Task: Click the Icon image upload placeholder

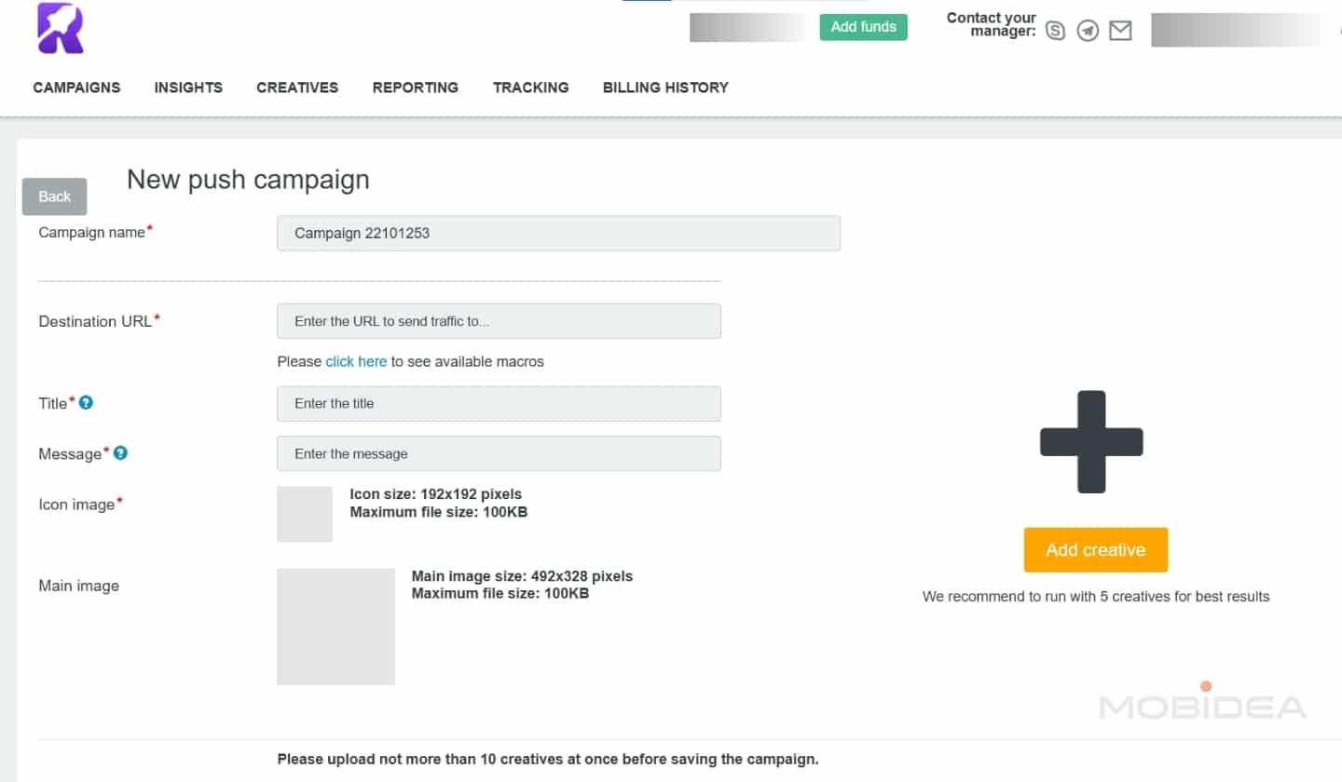Action: click(305, 514)
